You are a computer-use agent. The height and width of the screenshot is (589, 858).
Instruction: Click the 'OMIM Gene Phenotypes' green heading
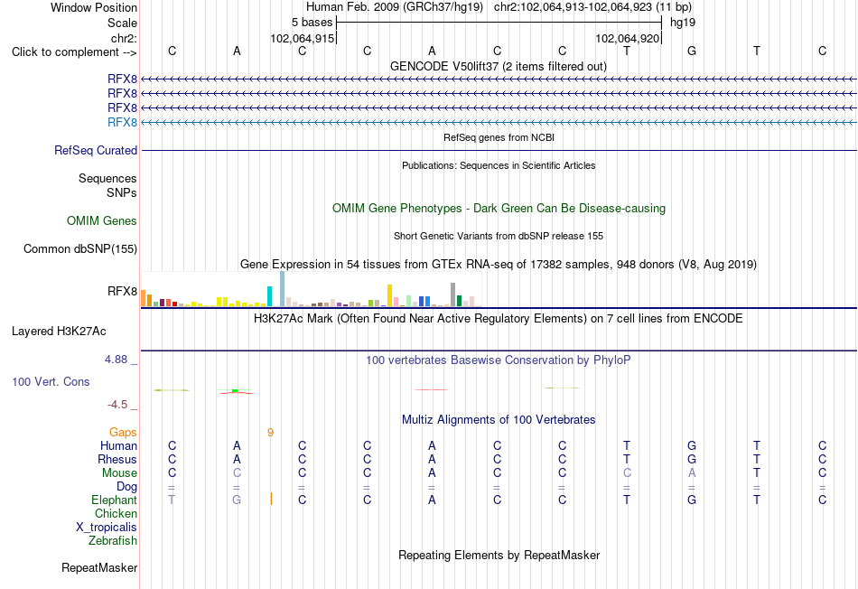click(499, 208)
